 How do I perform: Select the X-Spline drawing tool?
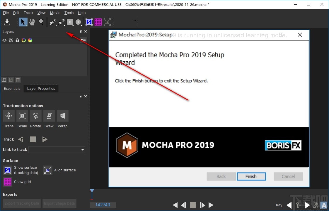tap(52, 22)
